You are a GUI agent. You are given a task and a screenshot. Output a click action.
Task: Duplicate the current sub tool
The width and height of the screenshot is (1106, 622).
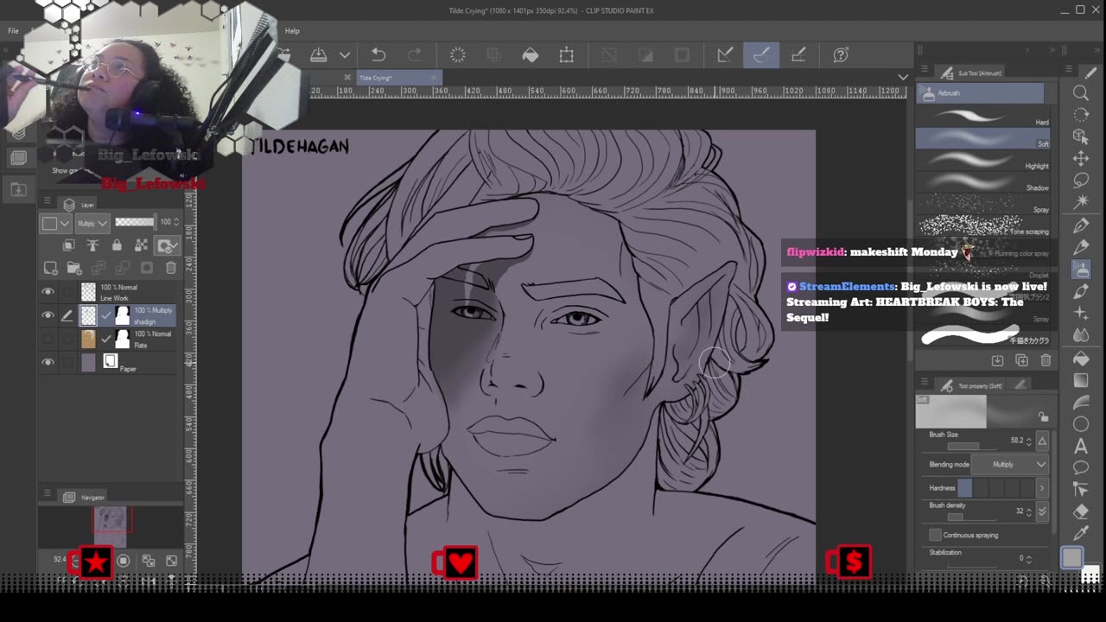1021,360
